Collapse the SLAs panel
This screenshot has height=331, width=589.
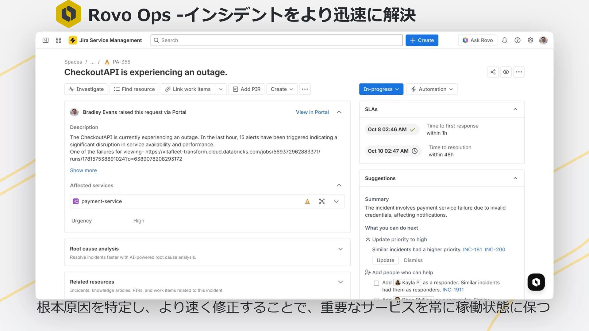click(515, 109)
